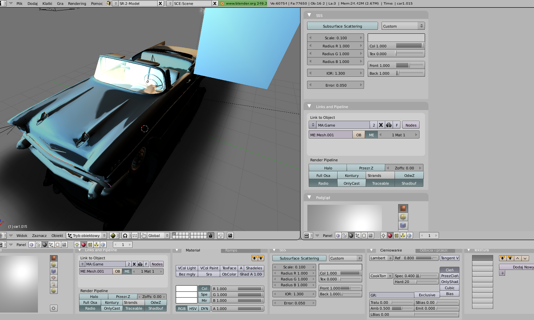Toggle OnlyCast in right Render Pipeline

[x=351, y=183]
